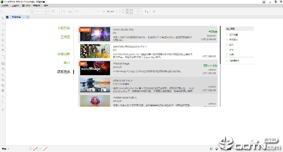The height and width of the screenshot is (152, 283).
Task: Open the 获取更多 section in the sidebar
Action: pos(63,72)
